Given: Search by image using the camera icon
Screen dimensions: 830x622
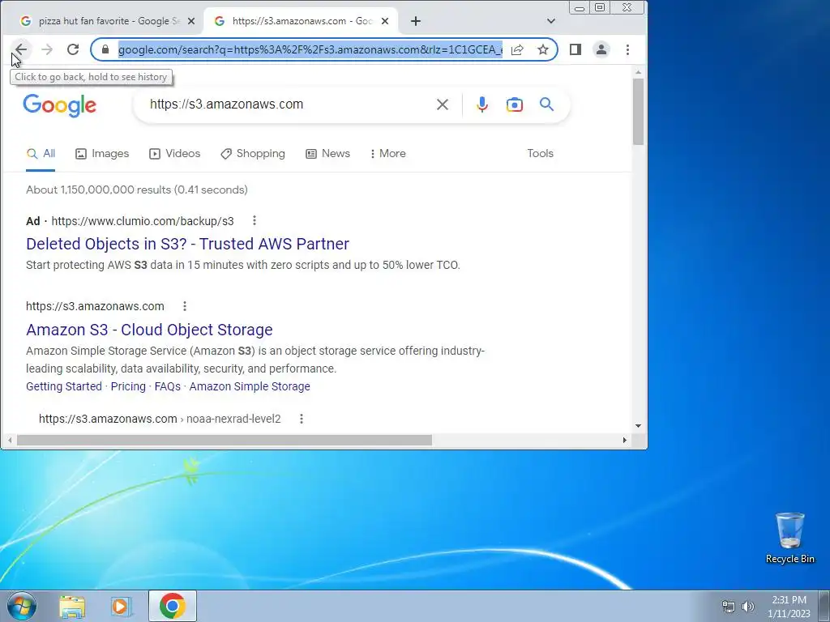Looking at the screenshot, I should pos(515,104).
